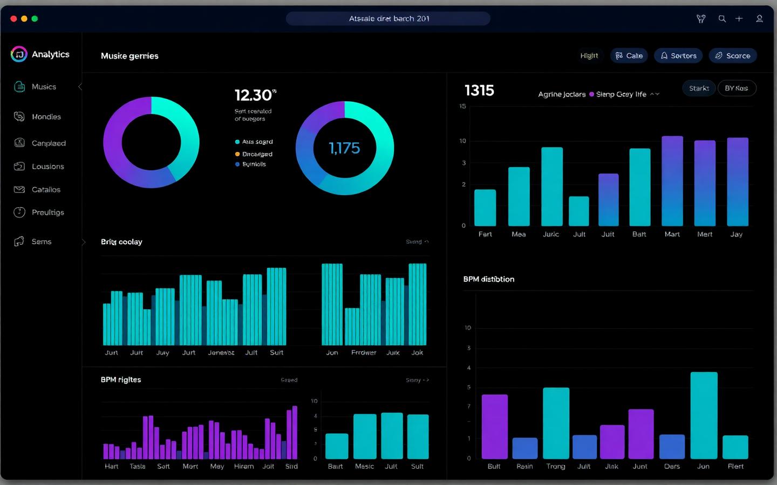Click the Sult axis label
The width and height of the screenshot is (777, 485).
(418, 467)
